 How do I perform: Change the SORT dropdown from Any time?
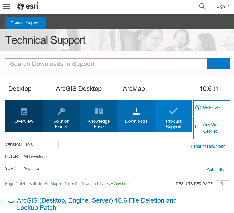(39, 168)
